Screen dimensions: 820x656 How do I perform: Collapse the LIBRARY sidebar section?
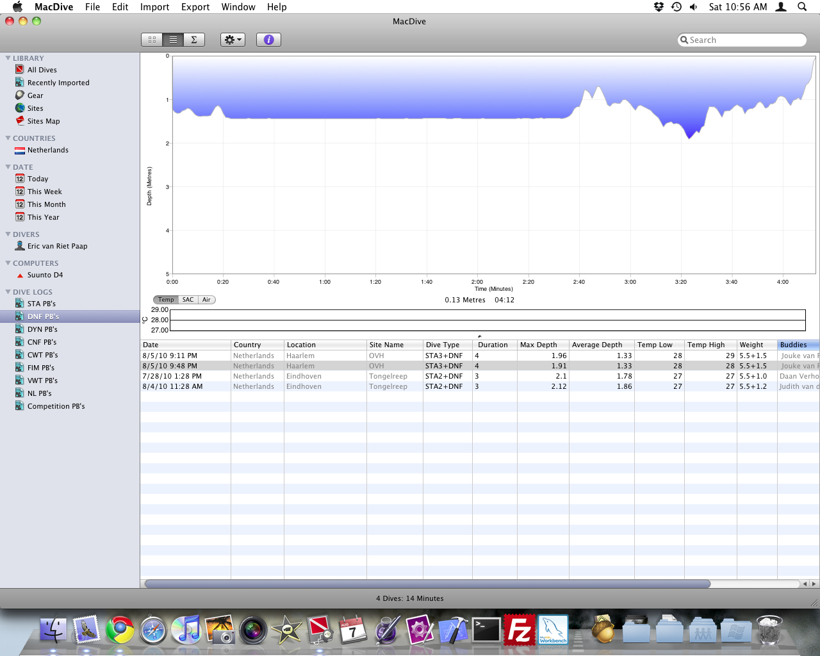[8, 58]
